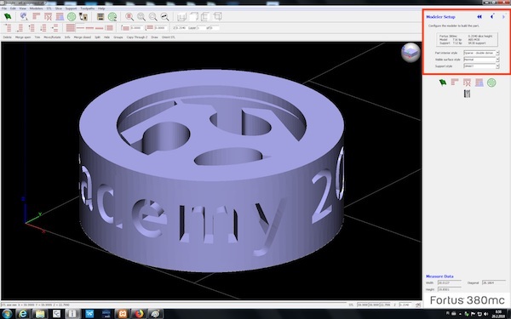The image size is (511, 319).
Task: Click the fourth magnifier with dark lens icon
Action: (164, 16)
